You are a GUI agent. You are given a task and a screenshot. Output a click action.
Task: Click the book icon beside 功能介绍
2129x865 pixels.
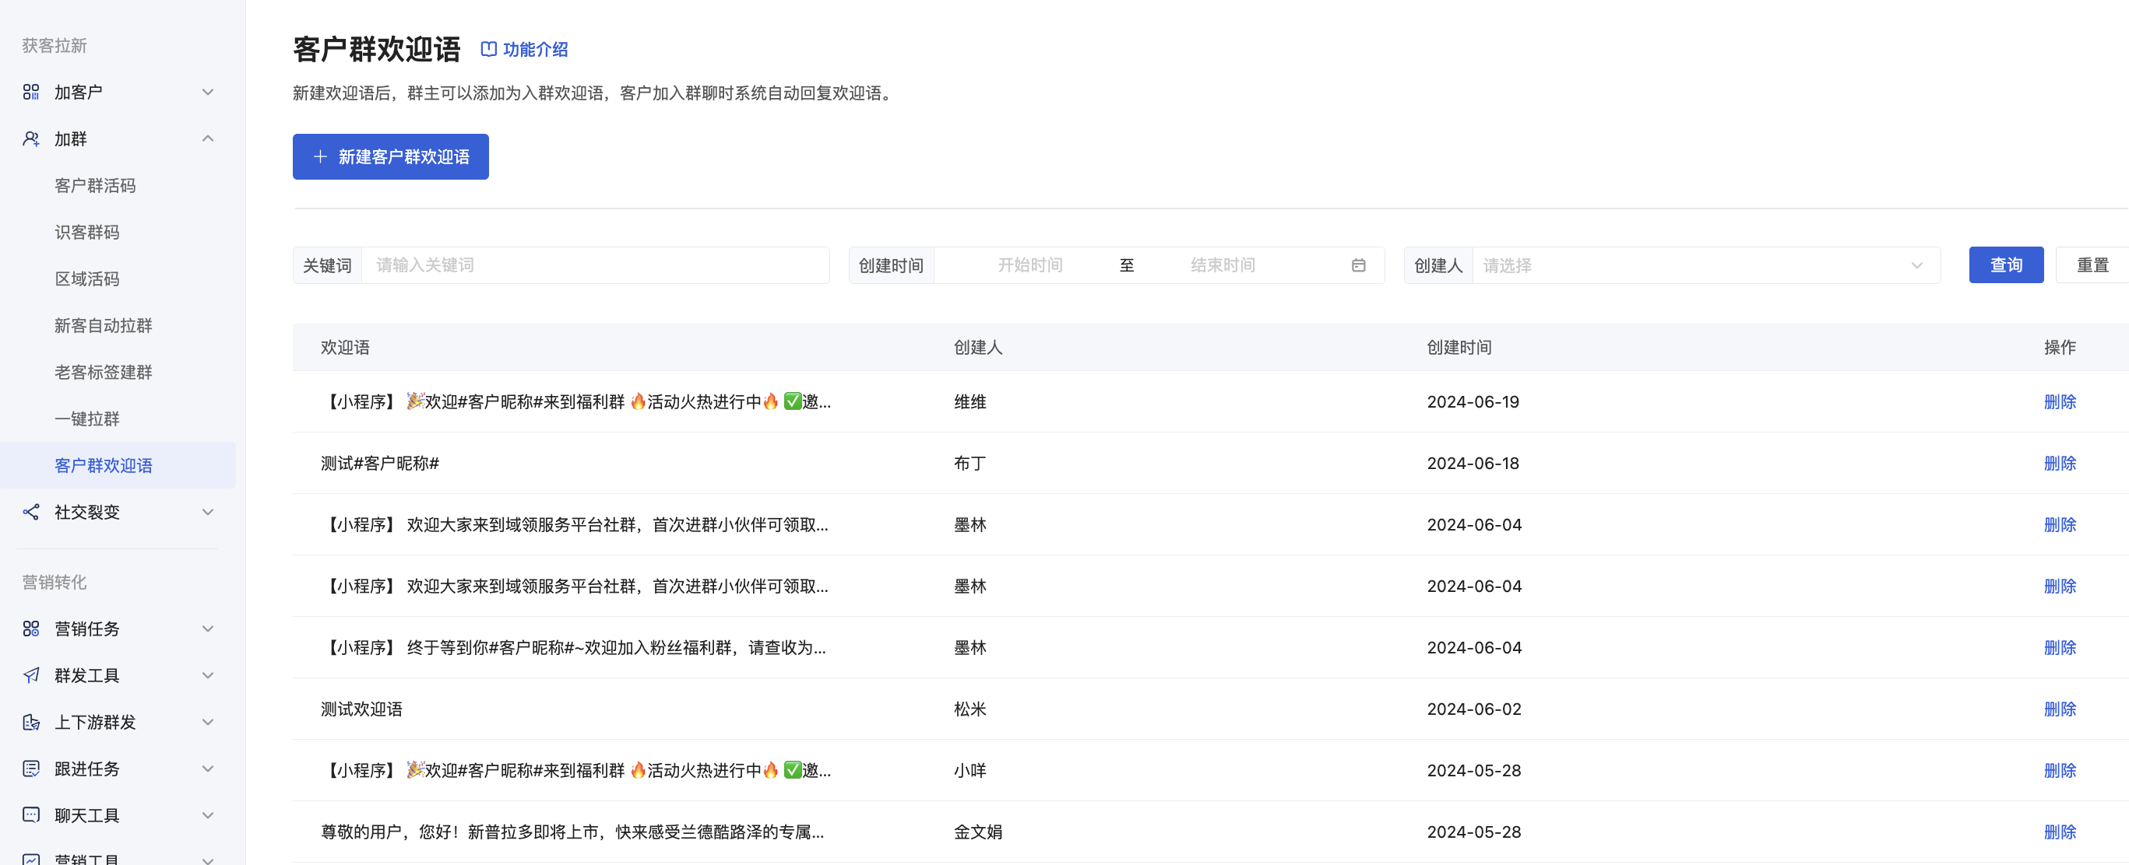point(488,50)
